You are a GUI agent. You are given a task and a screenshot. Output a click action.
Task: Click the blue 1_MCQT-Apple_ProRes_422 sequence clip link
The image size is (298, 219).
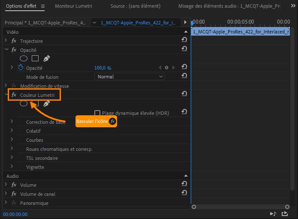click(138, 23)
